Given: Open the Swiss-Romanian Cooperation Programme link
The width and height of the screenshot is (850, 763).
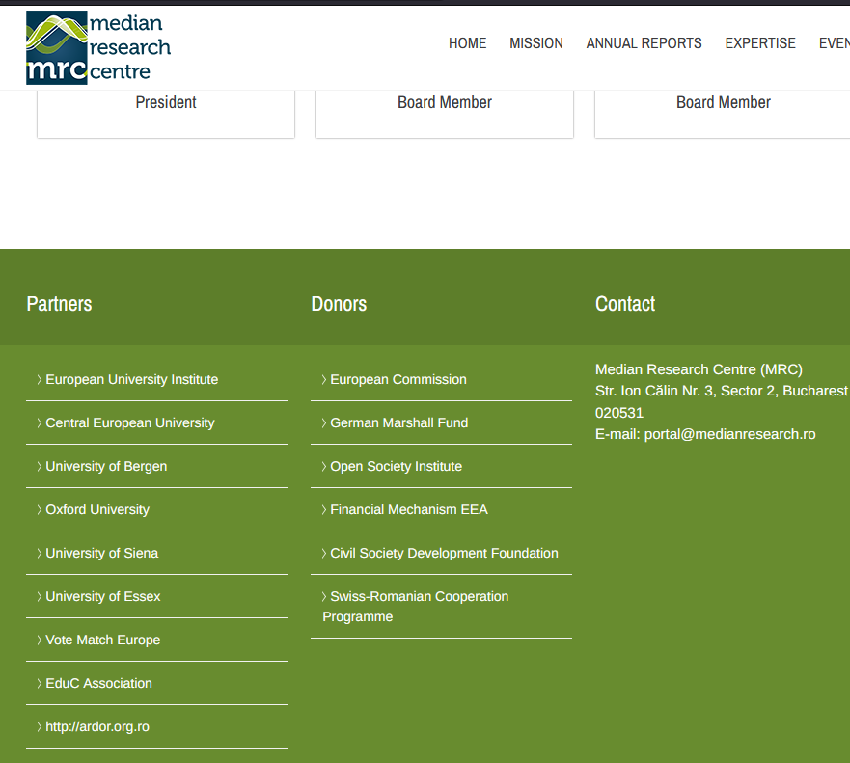Looking at the screenshot, I should point(416,607).
